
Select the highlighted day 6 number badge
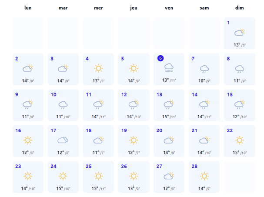[160, 59]
